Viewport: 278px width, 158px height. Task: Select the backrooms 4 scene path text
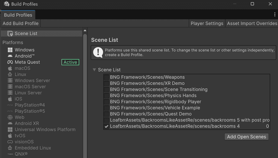pyautogui.click(x=175, y=126)
